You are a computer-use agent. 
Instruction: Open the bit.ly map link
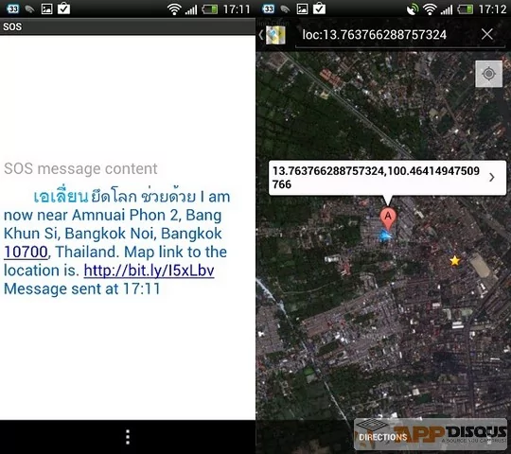149,271
